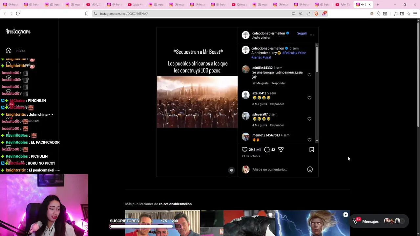Viewport: 420px width, 236px height.
Task: Go forward in browser history
Action: [11, 13]
